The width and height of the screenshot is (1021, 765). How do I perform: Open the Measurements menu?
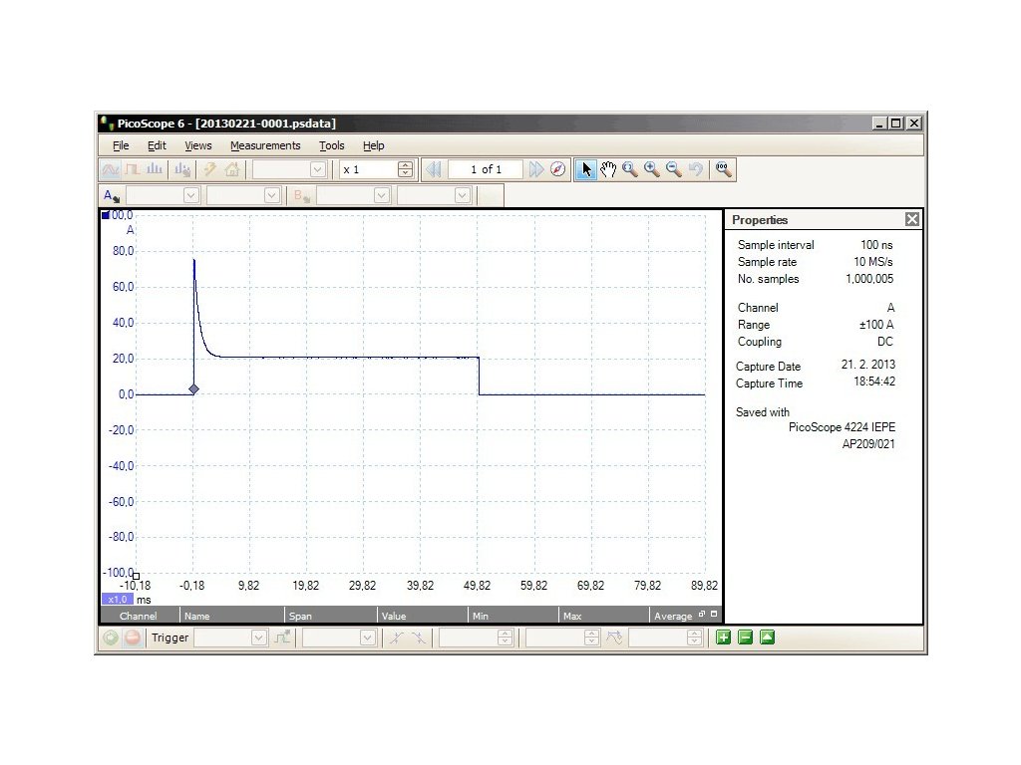pyautogui.click(x=264, y=145)
